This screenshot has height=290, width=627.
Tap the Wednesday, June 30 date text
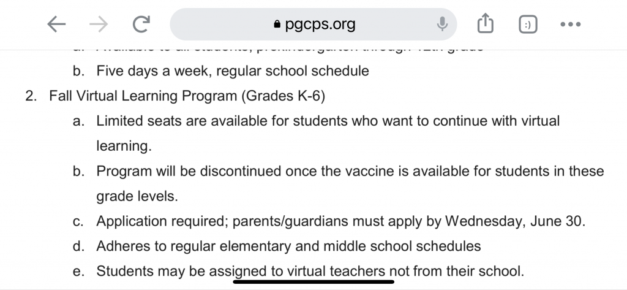pyautogui.click(x=515, y=221)
